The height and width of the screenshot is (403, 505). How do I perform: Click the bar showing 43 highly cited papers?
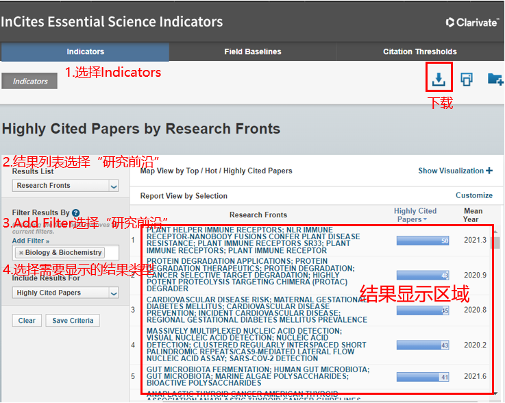tap(423, 345)
